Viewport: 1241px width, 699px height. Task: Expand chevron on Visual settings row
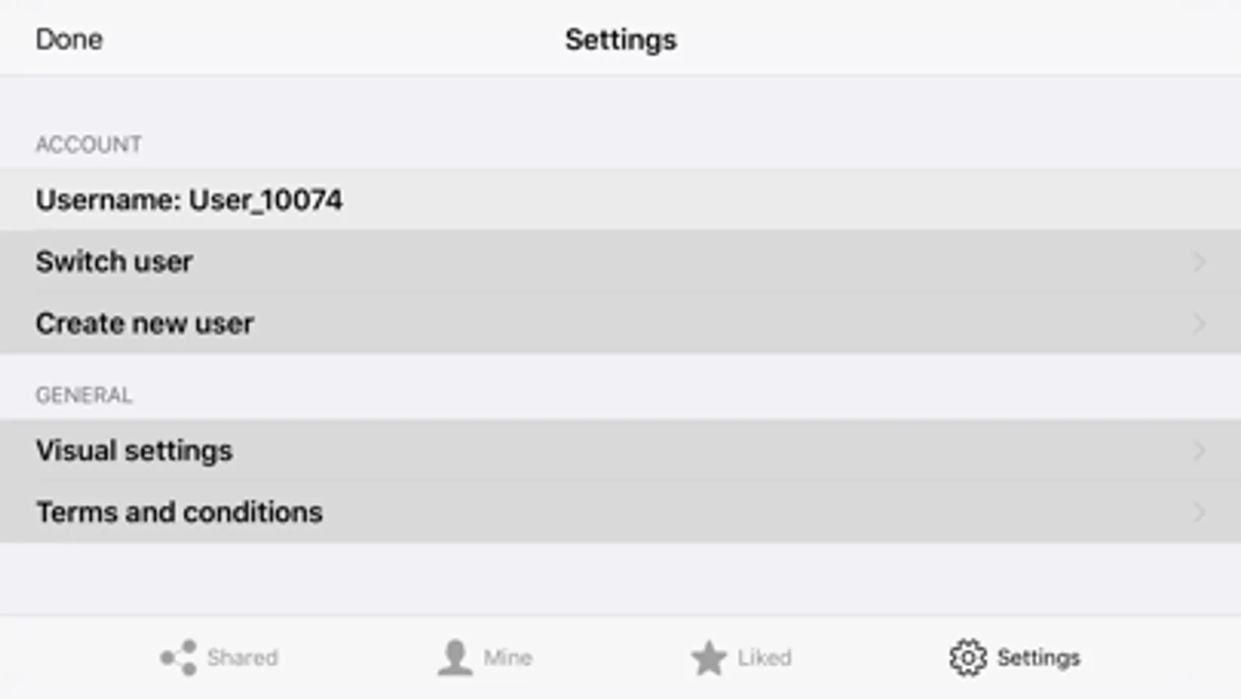click(x=1200, y=450)
